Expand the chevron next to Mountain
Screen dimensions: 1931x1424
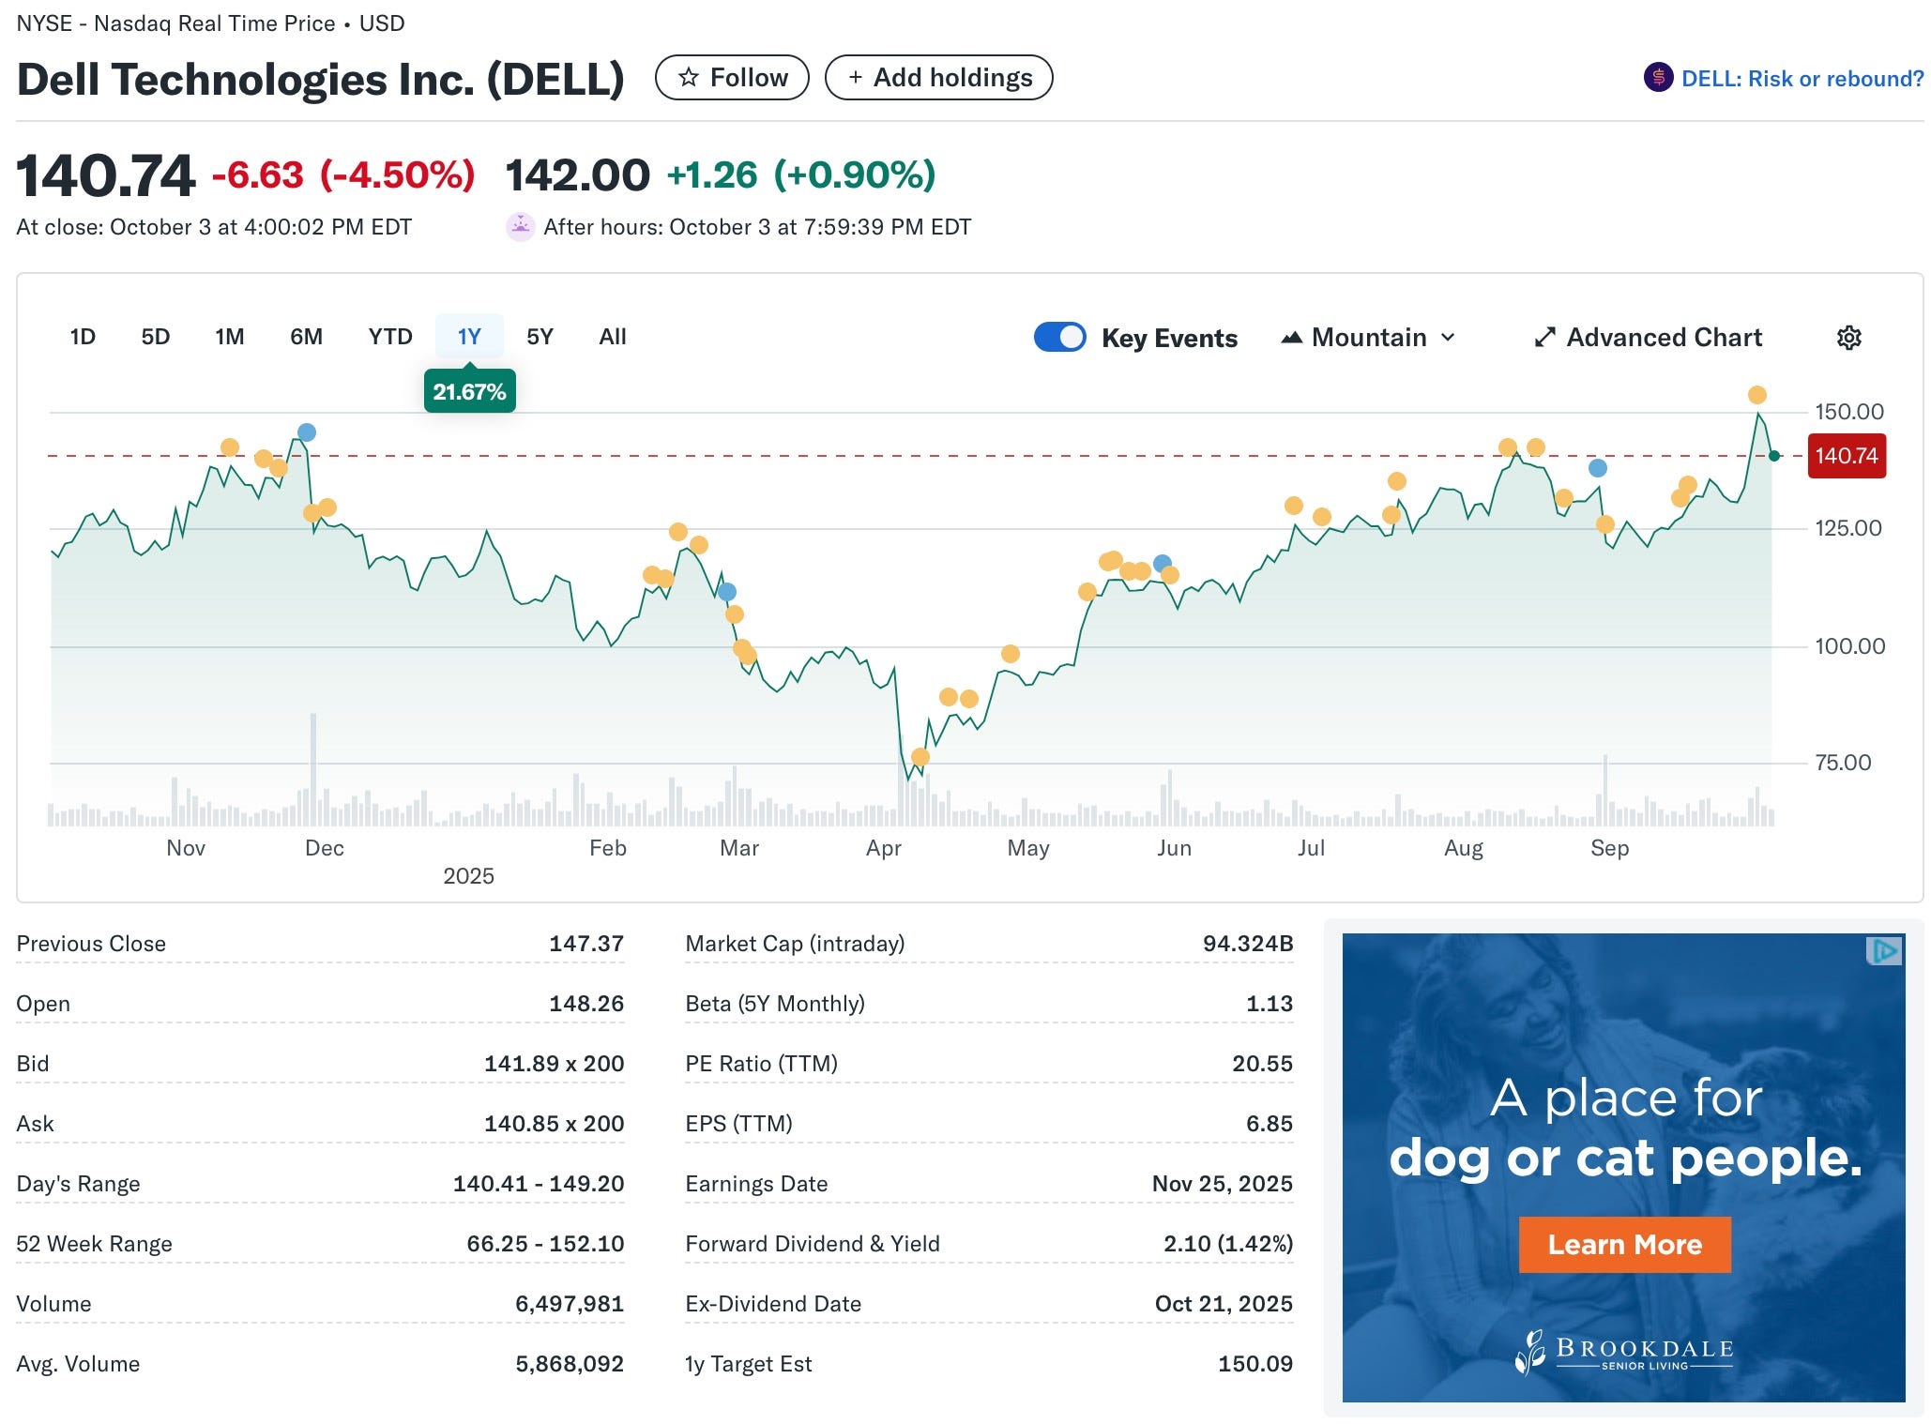pos(1448,338)
